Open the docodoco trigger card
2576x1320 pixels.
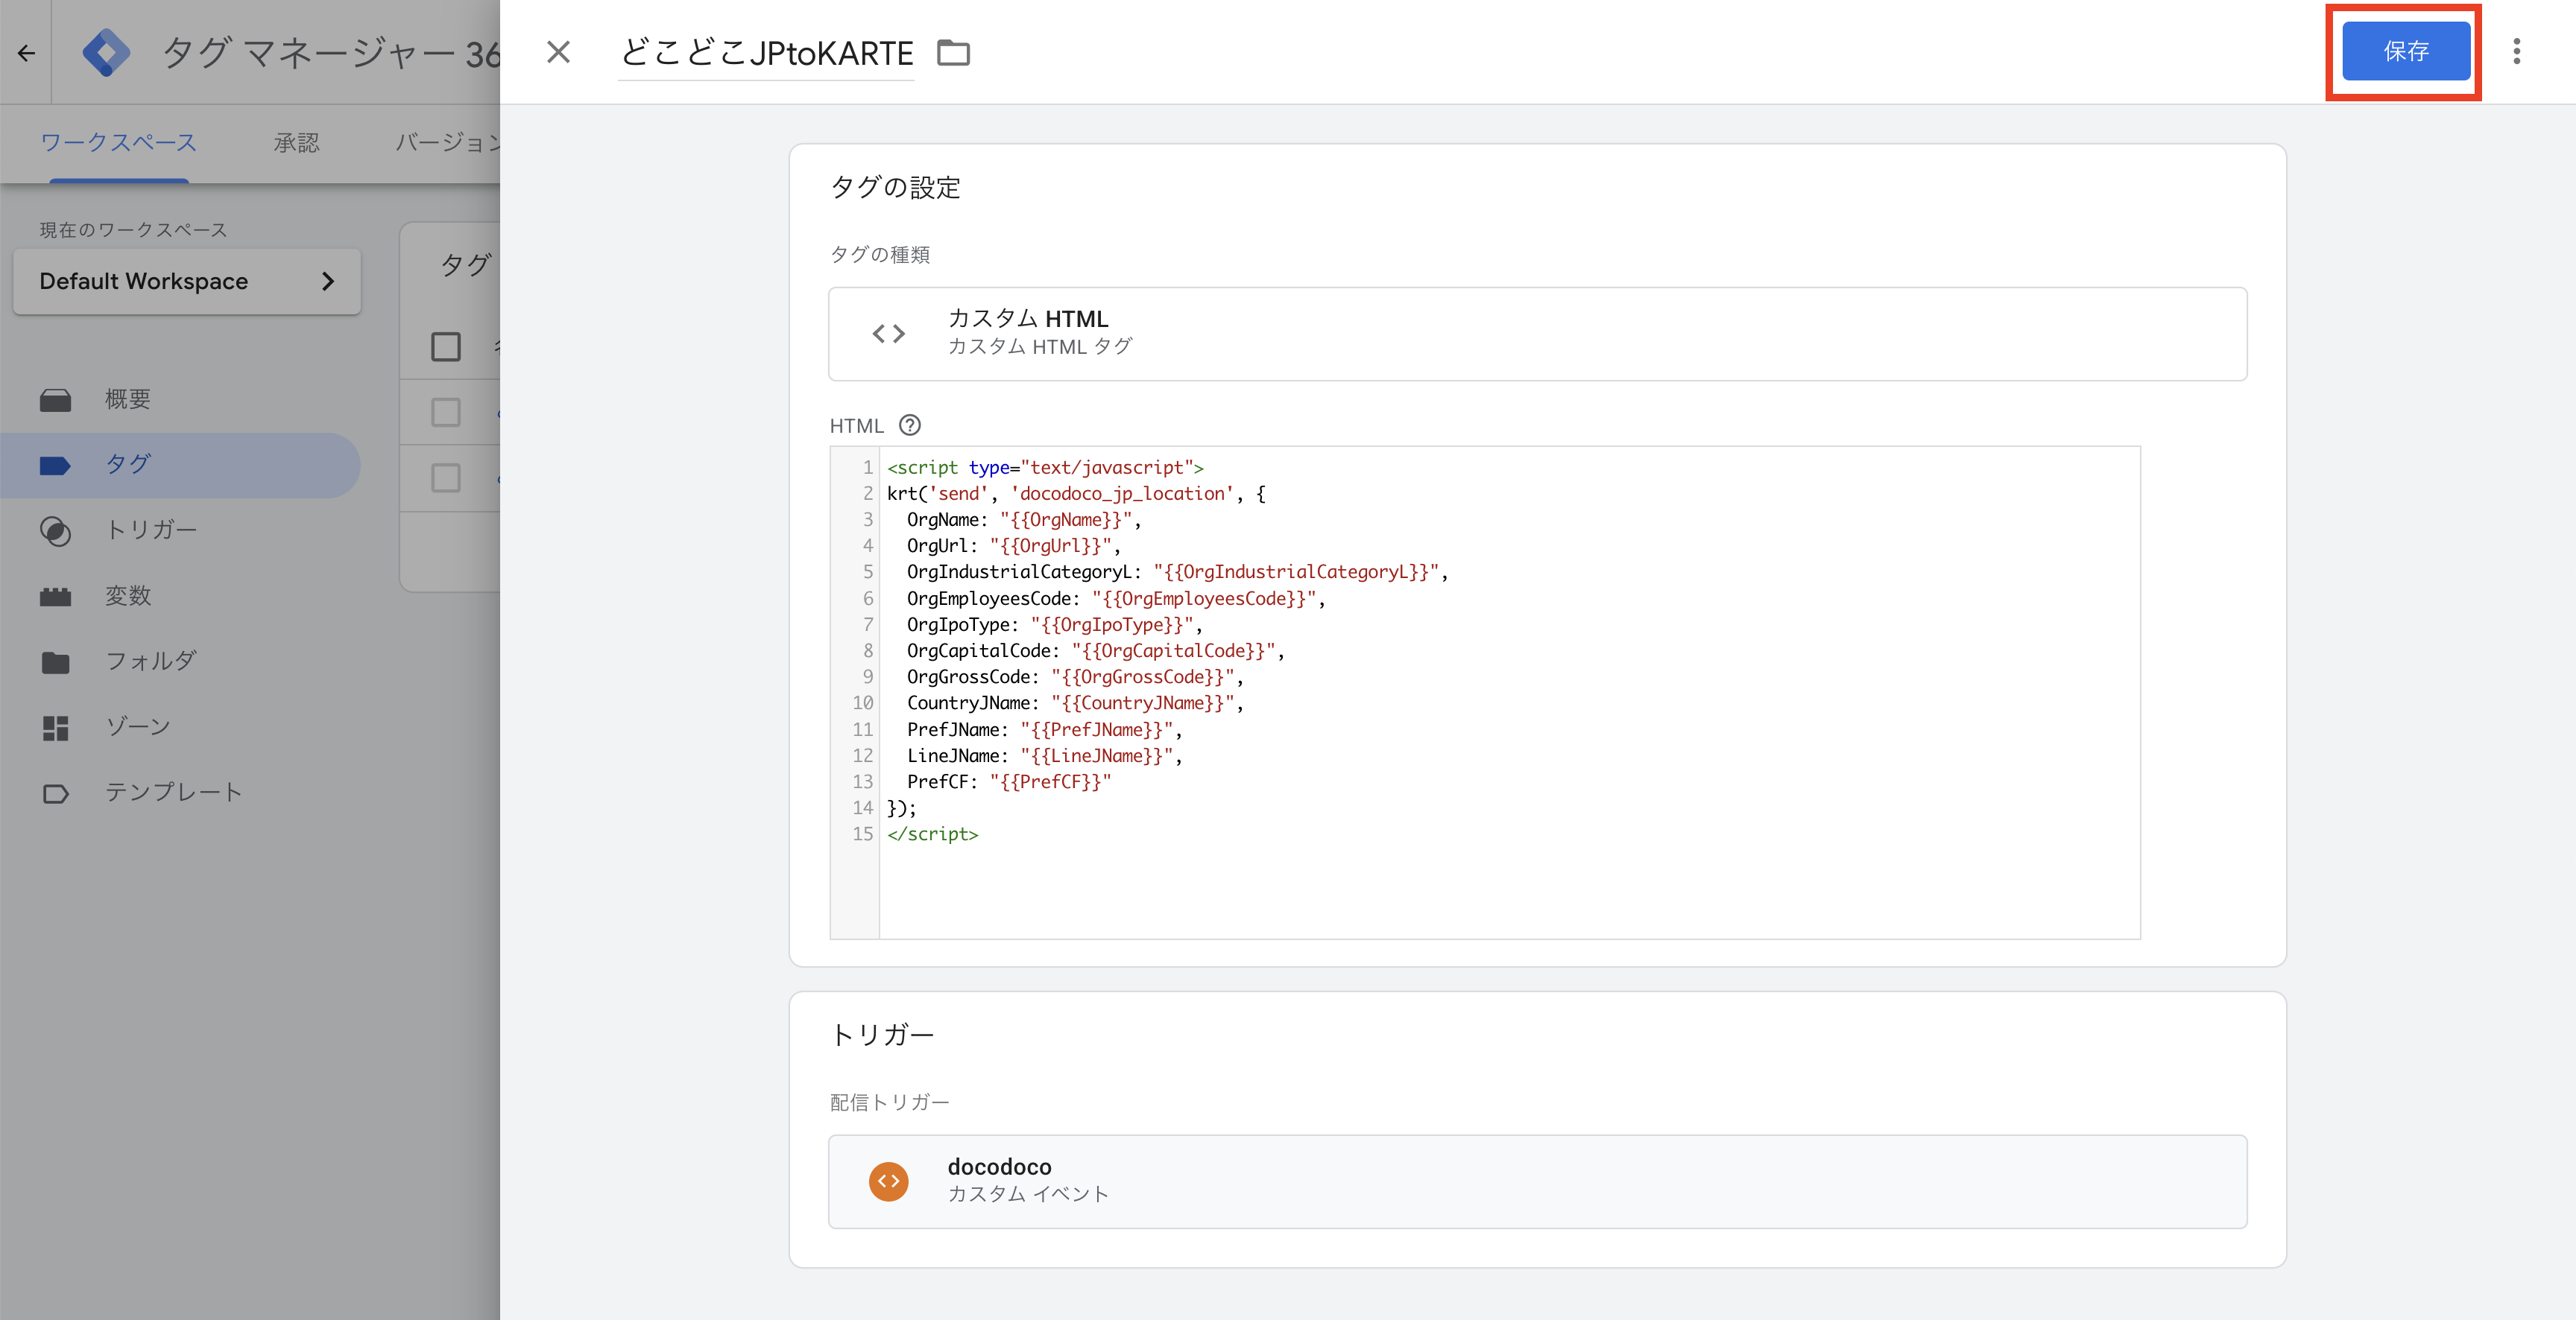[1537, 1181]
